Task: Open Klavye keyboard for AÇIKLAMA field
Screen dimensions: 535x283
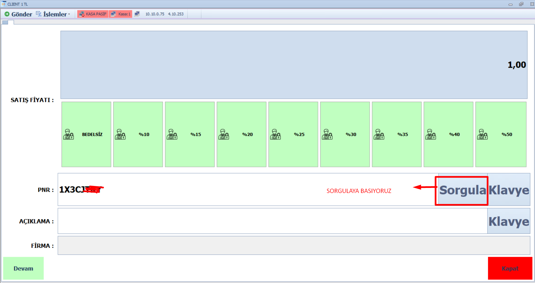Action: coord(509,221)
